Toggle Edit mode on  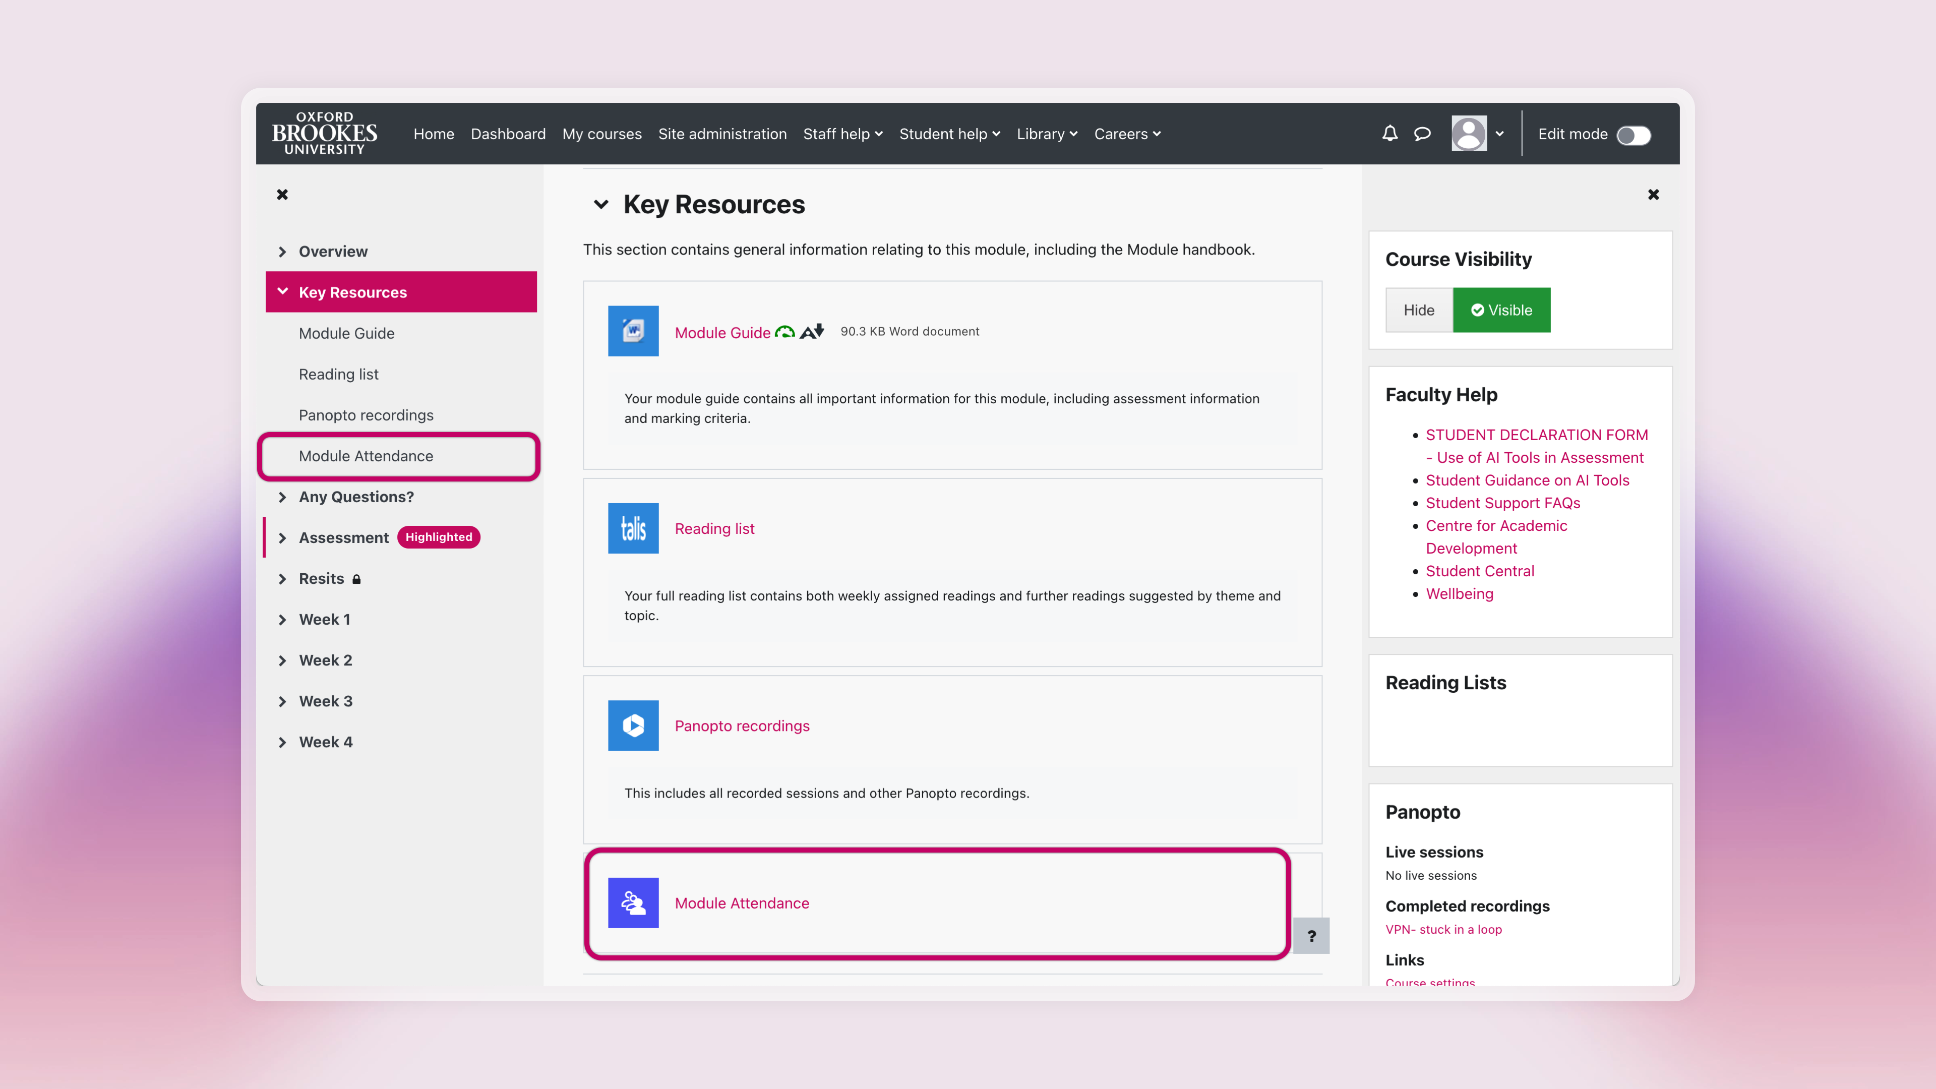pos(1634,135)
